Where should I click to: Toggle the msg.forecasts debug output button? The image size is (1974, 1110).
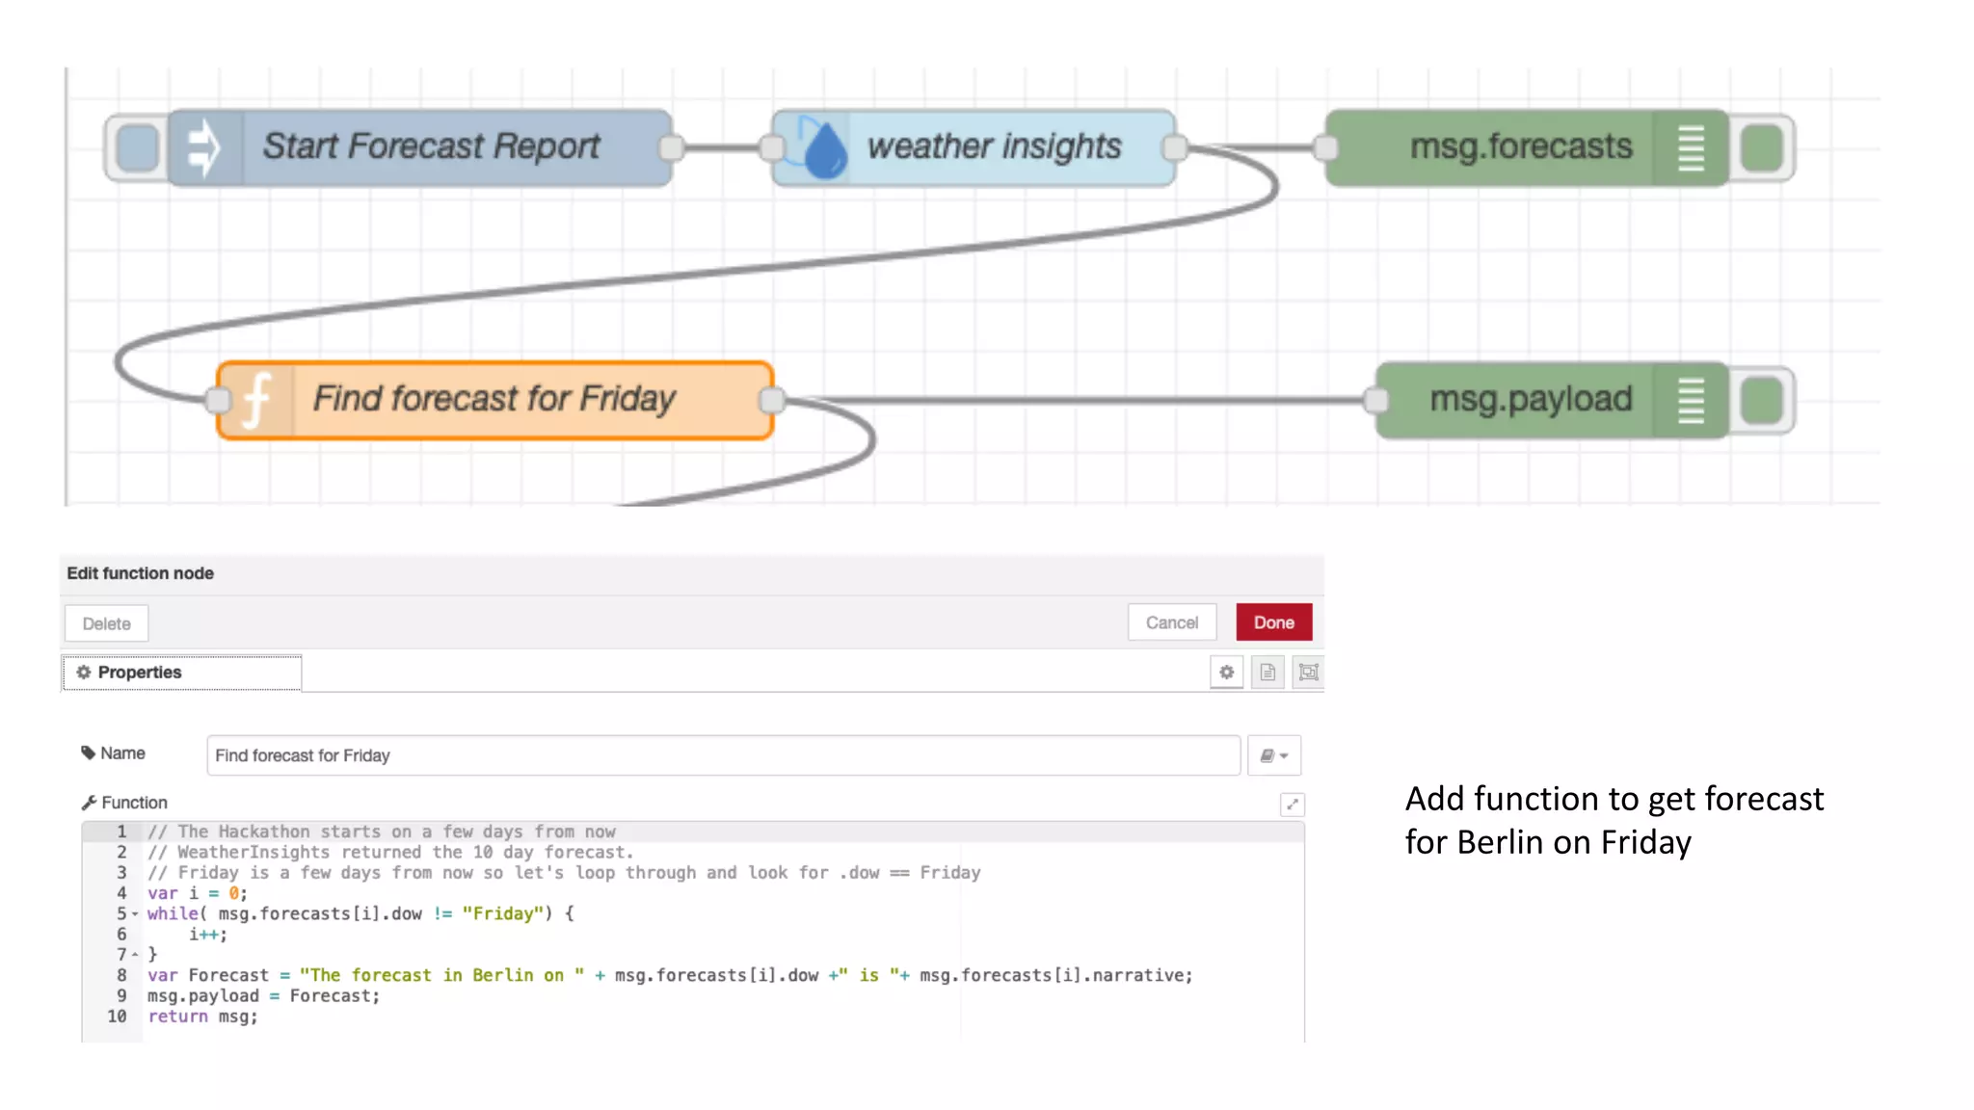(x=1763, y=148)
